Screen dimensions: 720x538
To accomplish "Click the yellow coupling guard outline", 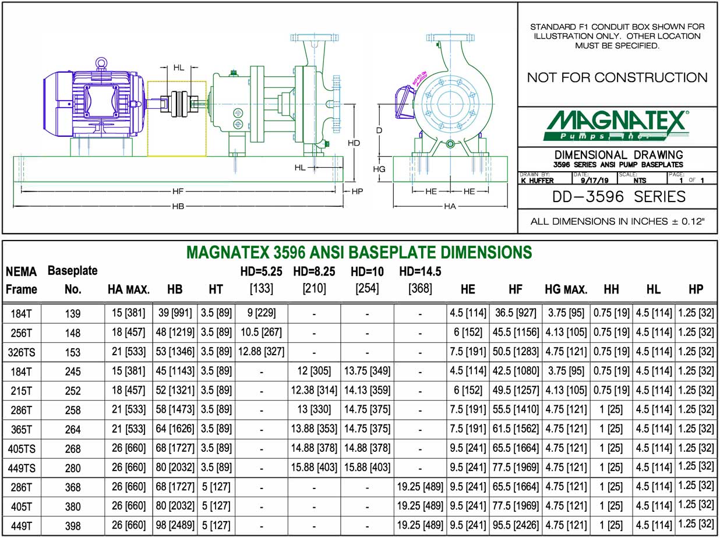I will (x=177, y=118).
